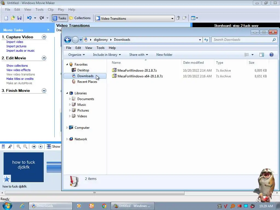This screenshot has width=280, height=210.
Task: Expand Finish Movie section chevron
Action: [44, 91]
